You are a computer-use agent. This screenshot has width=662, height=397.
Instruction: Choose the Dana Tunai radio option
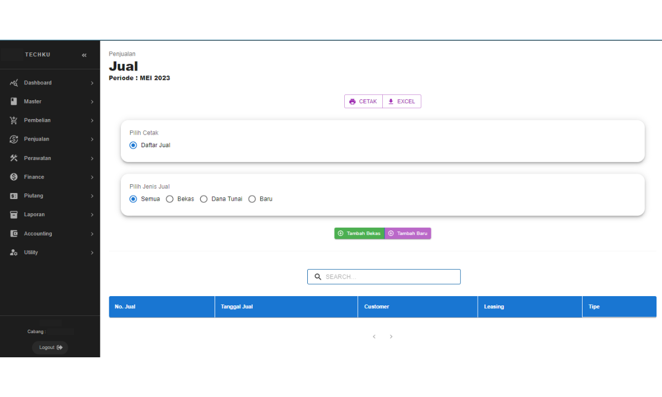[204, 199]
